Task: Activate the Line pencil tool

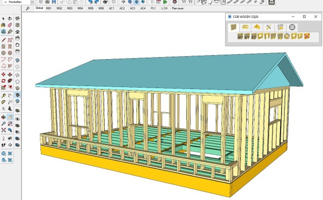Action: pos(3,40)
